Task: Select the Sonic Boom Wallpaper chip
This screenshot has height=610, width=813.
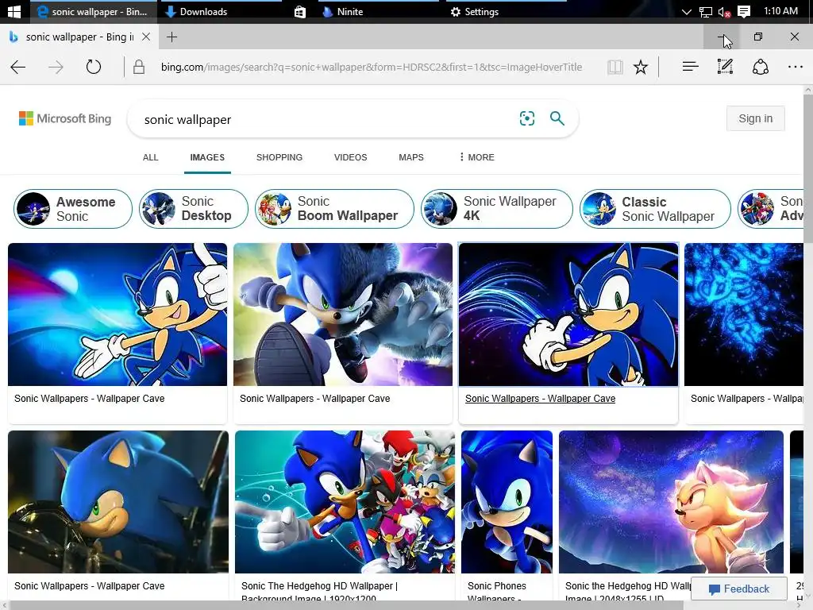Action: pyautogui.click(x=334, y=209)
